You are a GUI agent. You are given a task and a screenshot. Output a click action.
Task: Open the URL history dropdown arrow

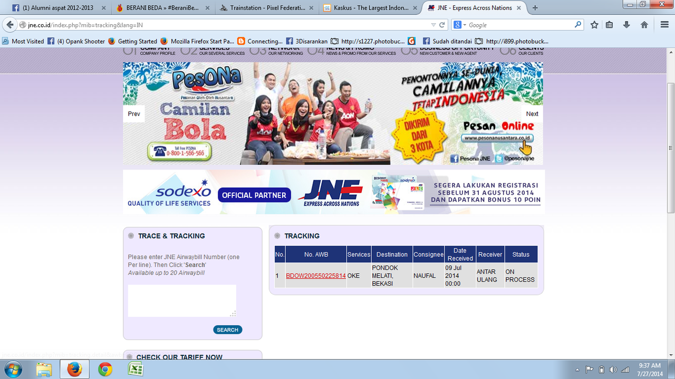tap(433, 25)
